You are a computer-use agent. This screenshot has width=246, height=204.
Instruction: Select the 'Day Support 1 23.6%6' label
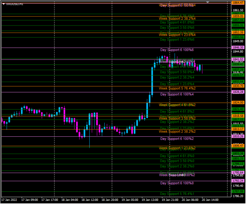pos(177,40)
